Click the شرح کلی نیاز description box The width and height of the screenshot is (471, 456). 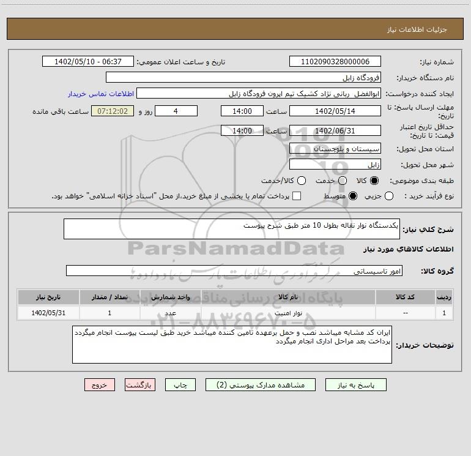(232, 229)
